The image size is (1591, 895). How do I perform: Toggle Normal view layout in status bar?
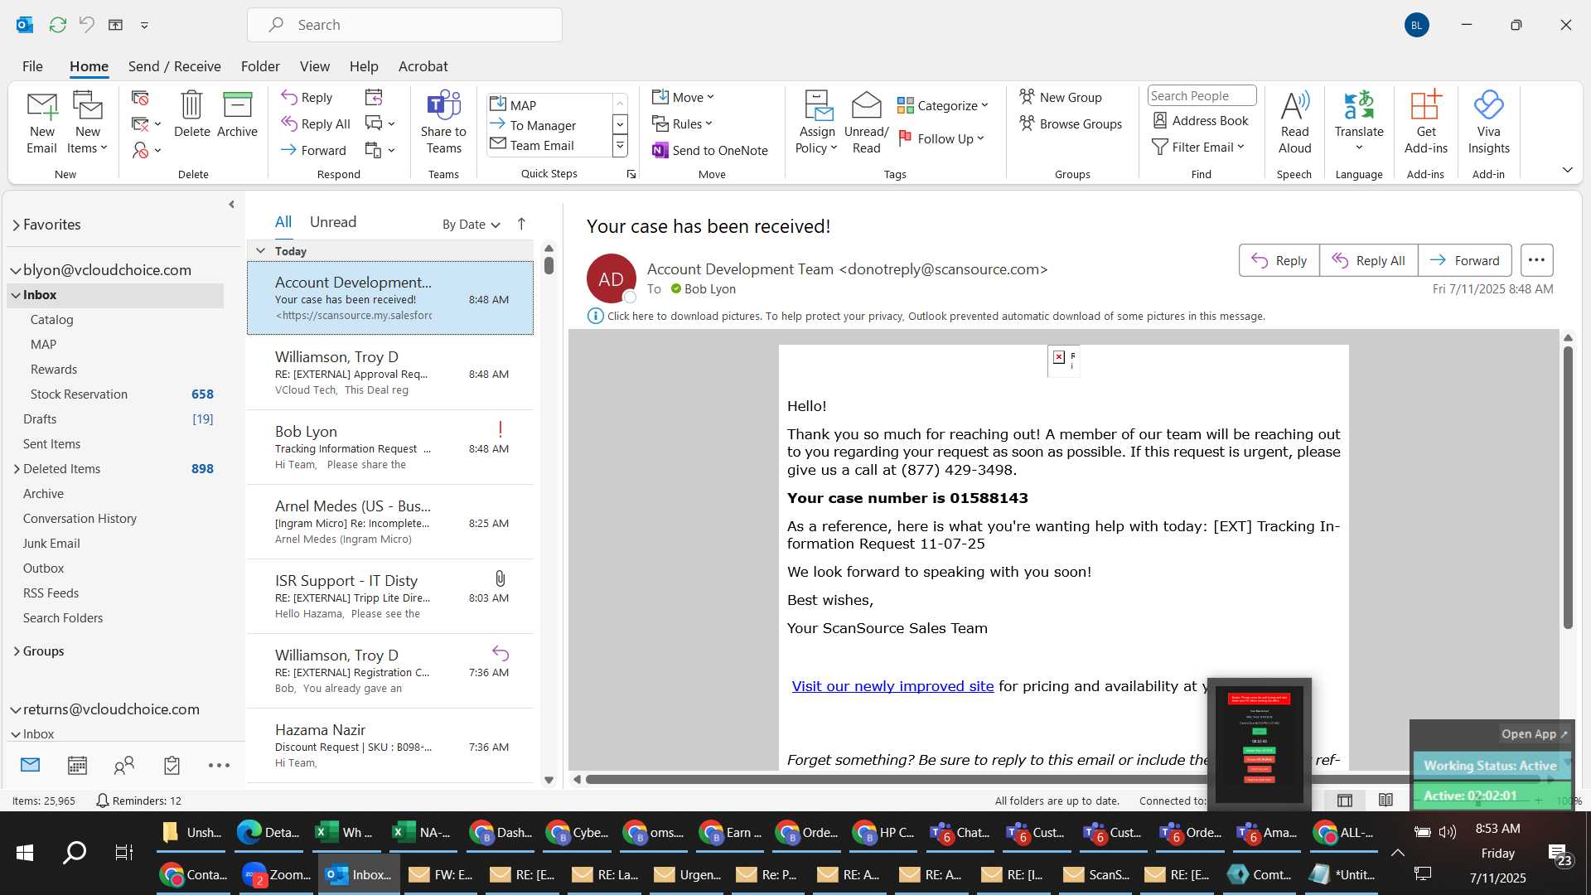point(1345,800)
